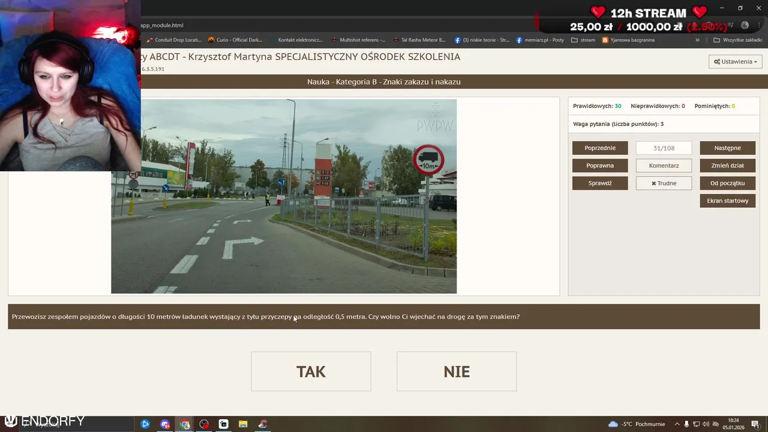Open the notification center icon

pos(755,424)
